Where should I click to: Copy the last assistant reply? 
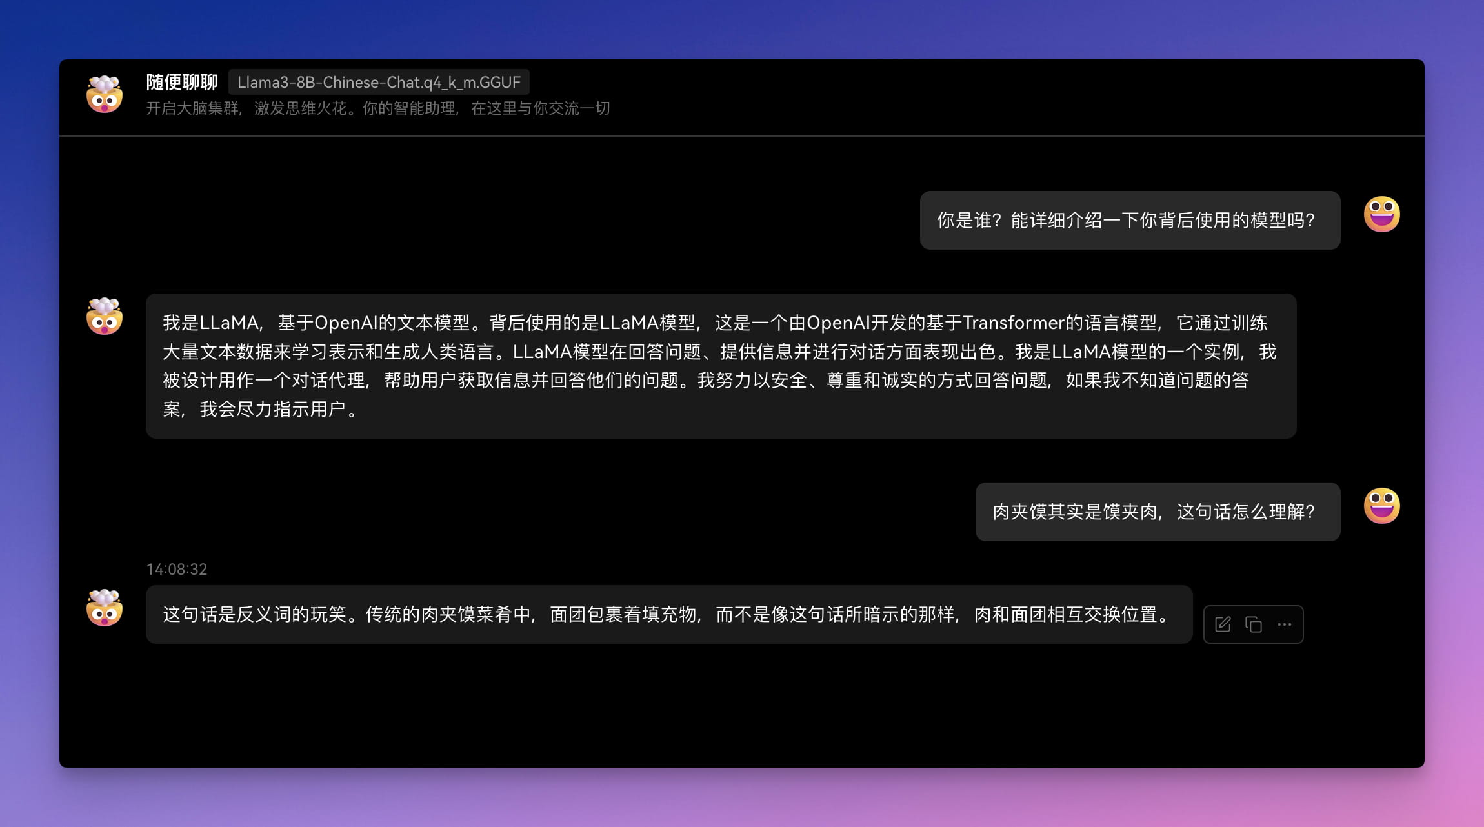1254,624
